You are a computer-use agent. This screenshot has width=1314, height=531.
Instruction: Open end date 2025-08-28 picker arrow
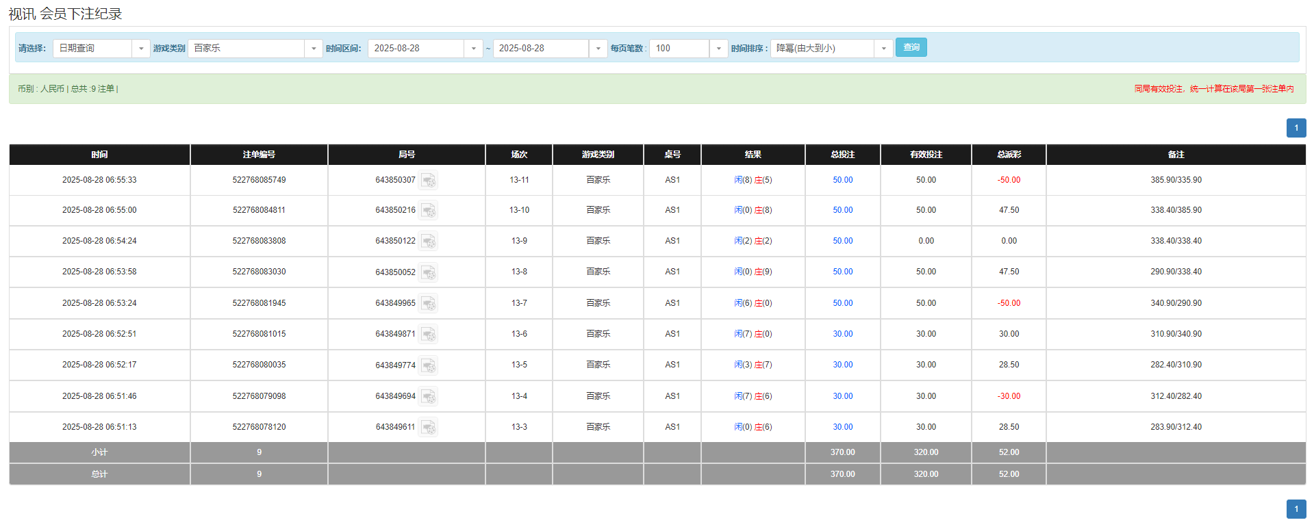coord(598,49)
